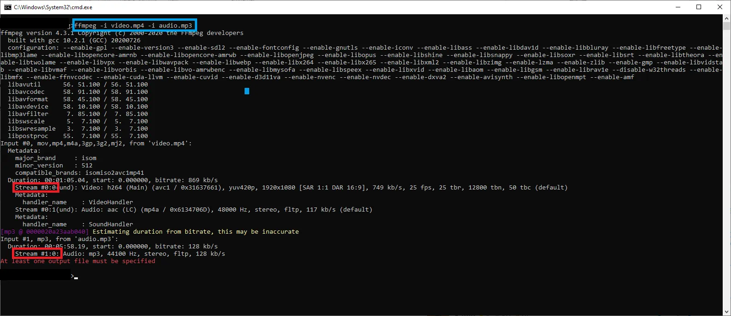Click the vertical scrollbar thumb

[x=727, y=26]
